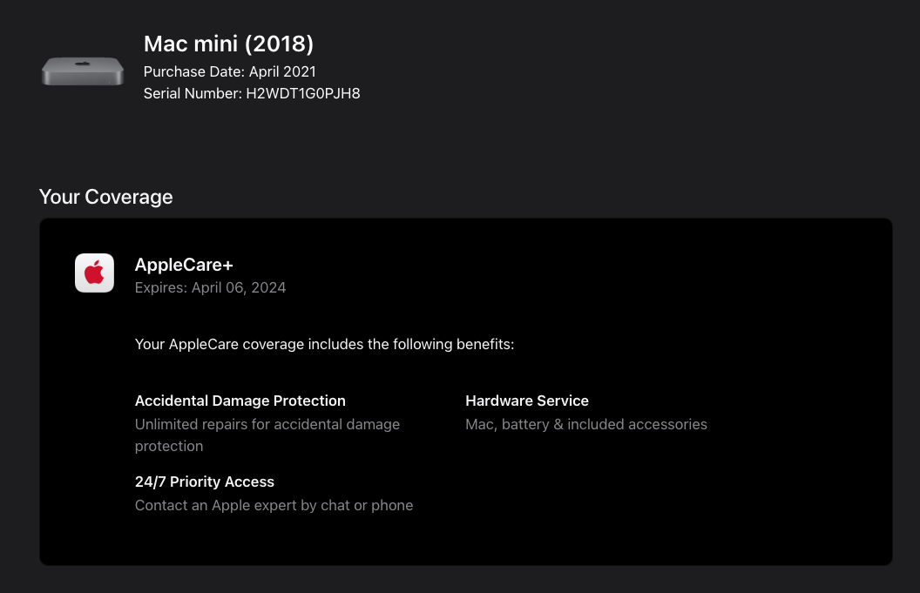Viewport: 920px width, 593px height.
Task: Click the AppleCare+ plan title
Action: coord(184,265)
